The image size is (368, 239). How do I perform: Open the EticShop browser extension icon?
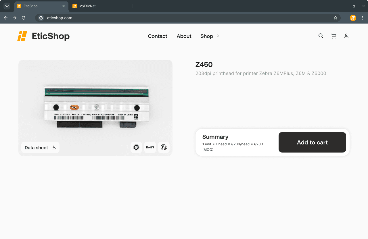click(353, 18)
